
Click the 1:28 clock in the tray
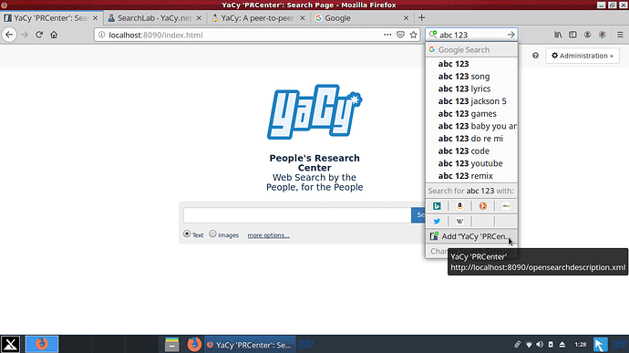click(580, 345)
